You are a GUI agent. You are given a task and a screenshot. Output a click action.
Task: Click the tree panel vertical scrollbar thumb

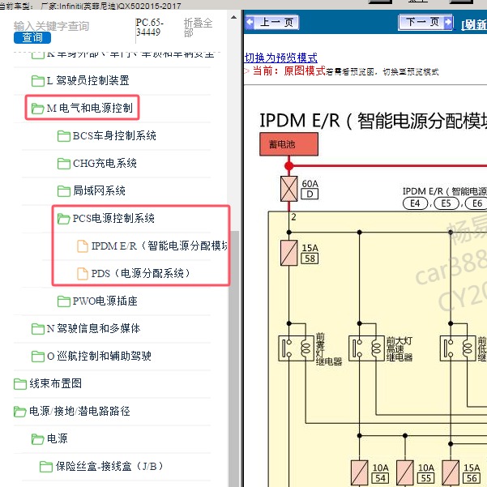[234, 357]
